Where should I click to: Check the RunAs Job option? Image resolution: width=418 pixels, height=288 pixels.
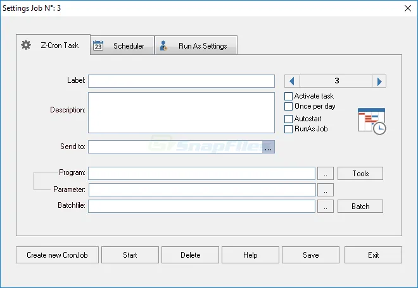(288, 129)
